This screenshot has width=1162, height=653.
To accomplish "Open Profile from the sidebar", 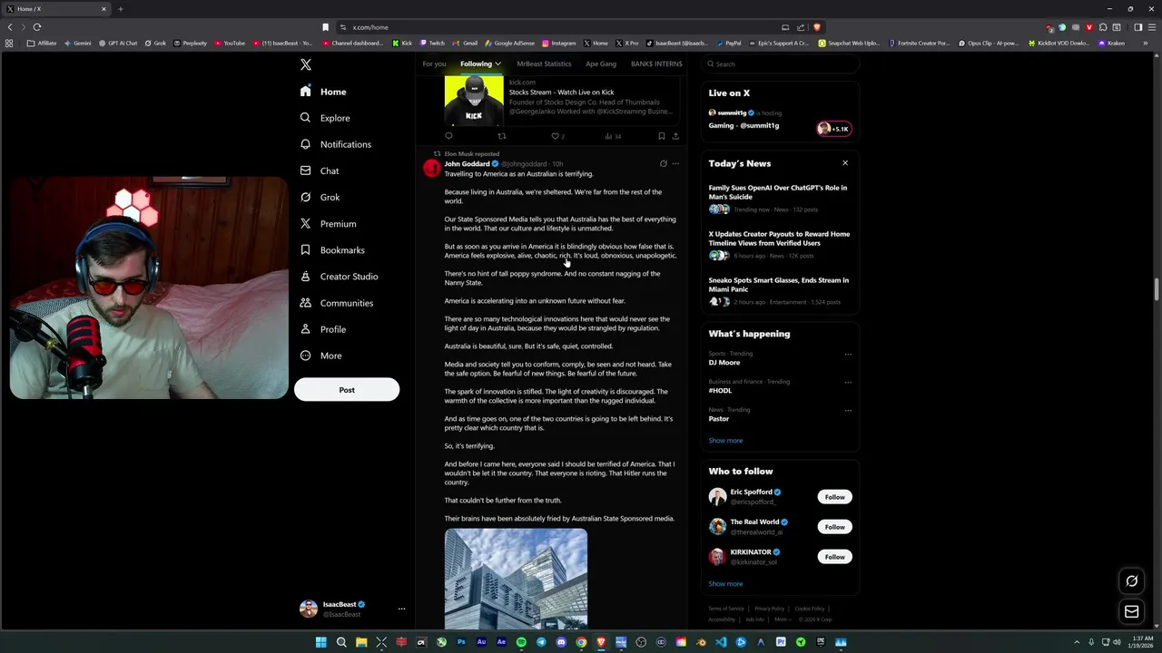I will [x=322, y=329].
